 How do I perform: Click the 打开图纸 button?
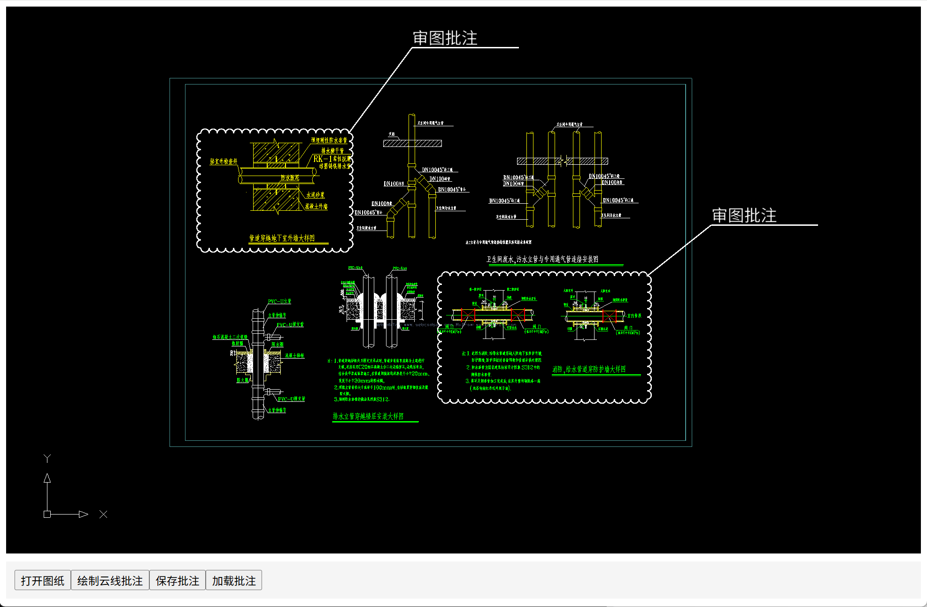click(43, 580)
